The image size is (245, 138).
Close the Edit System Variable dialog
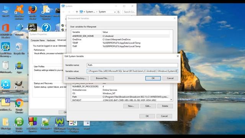[x=178, y=56]
